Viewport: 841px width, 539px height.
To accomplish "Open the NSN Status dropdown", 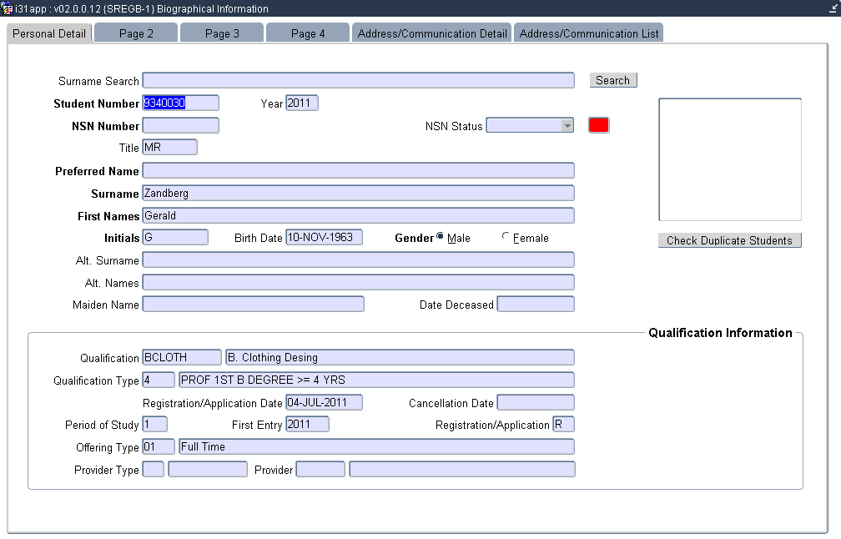I will pyautogui.click(x=567, y=126).
